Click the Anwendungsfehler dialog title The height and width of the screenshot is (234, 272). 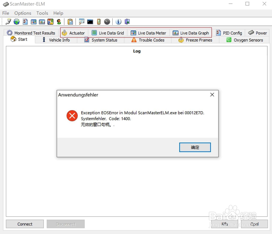(x=78, y=95)
